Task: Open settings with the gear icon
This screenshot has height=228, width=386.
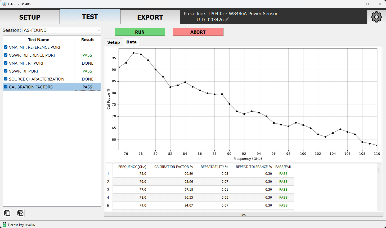Action: pyautogui.click(x=376, y=17)
